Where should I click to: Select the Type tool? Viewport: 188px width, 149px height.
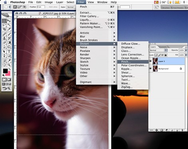pos(9,51)
